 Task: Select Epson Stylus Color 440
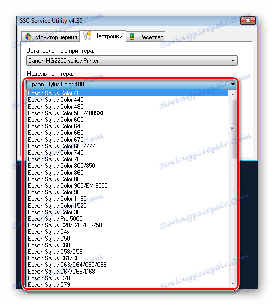point(128,100)
